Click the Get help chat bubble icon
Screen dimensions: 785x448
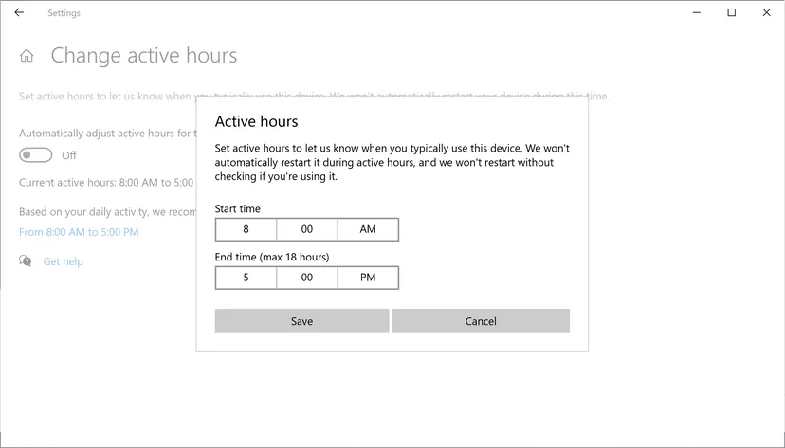click(x=26, y=260)
